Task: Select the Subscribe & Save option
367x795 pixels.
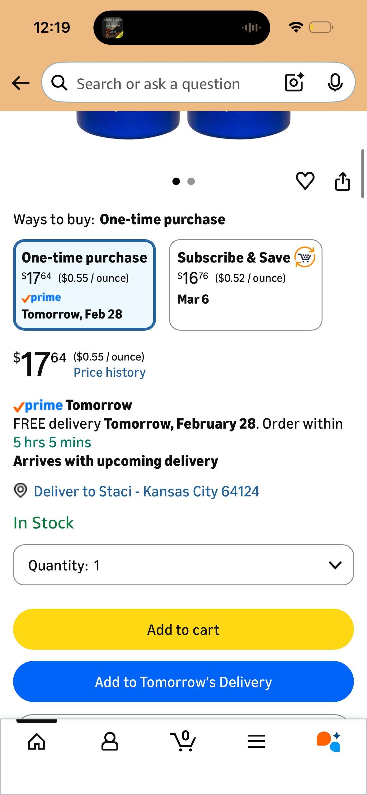Action: point(245,285)
